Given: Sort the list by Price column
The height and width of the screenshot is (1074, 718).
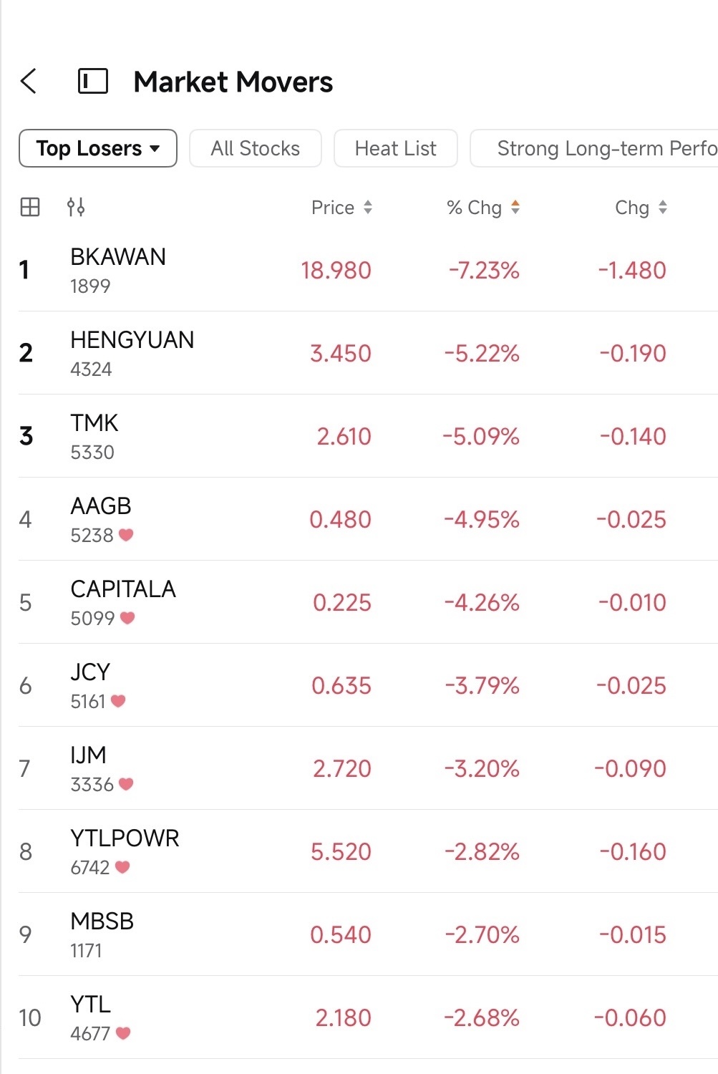Looking at the screenshot, I should [x=341, y=208].
